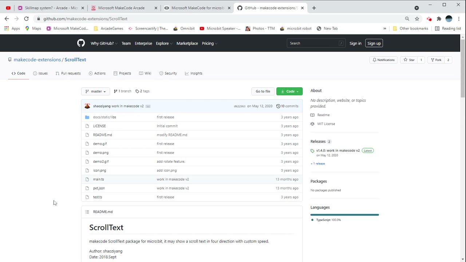Screen dimensions: 466x262
Task: Open Reading list in bookmarks bar
Action: click(x=448, y=28)
